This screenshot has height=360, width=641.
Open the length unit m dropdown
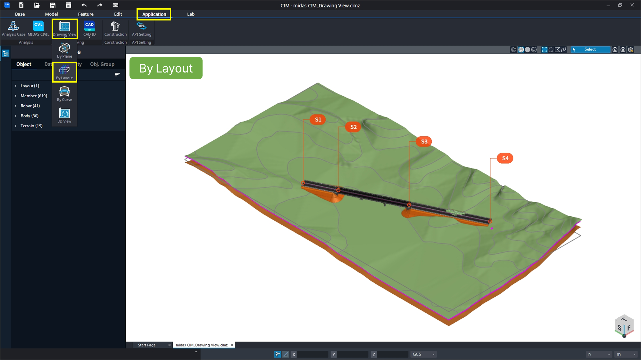tap(626, 354)
